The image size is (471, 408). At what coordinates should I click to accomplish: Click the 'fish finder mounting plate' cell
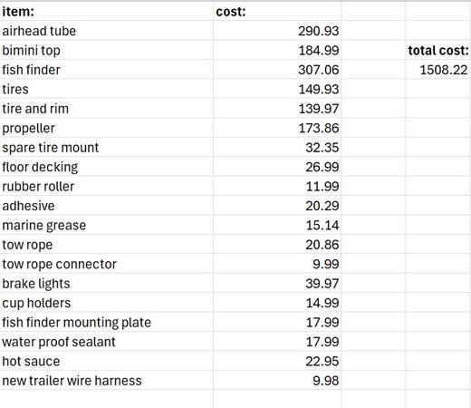click(x=106, y=322)
